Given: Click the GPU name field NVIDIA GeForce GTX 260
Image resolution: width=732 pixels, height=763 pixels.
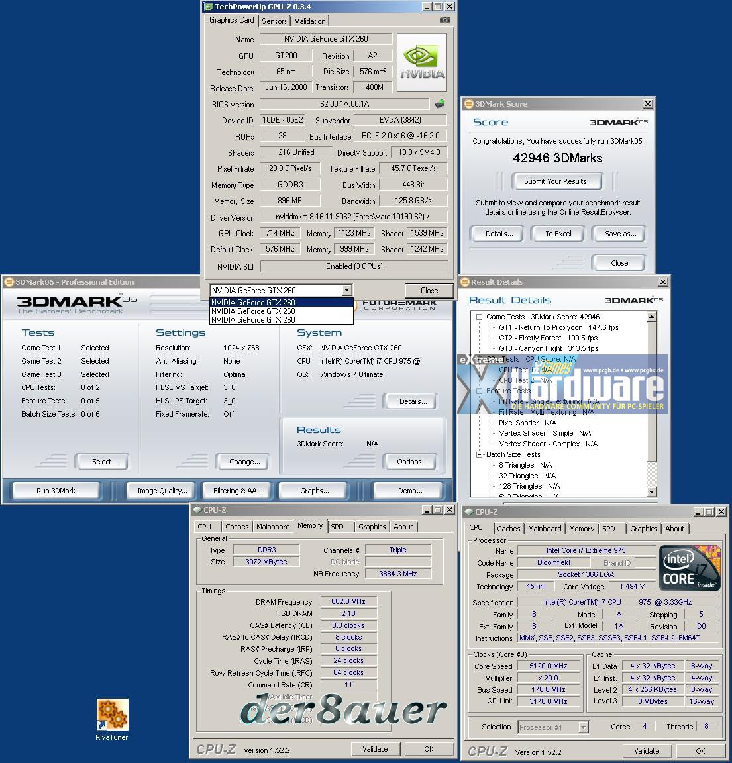Looking at the screenshot, I should coord(326,39).
